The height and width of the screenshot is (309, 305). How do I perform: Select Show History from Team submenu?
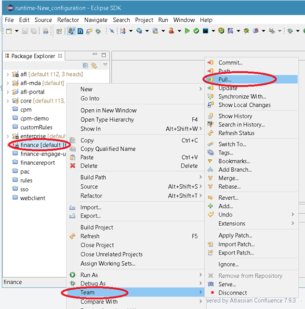[x=235, y=116]
